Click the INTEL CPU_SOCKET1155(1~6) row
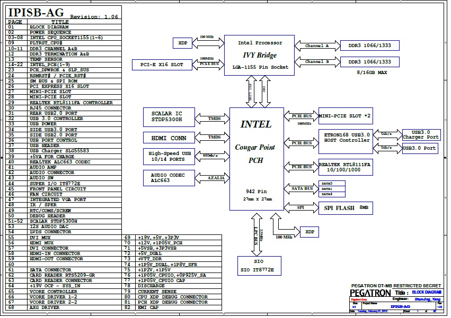 (x=64, y=38)
